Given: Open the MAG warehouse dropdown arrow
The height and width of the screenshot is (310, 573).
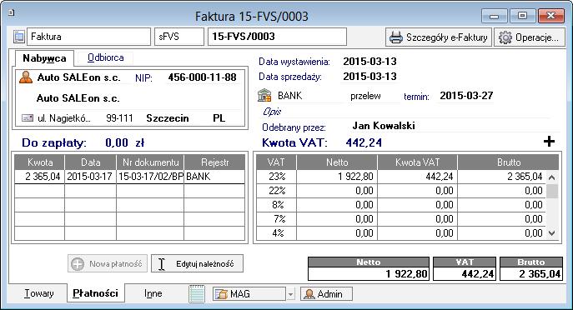Looking at the screenshot, I should pyautogui.click(x=290, y=294).
